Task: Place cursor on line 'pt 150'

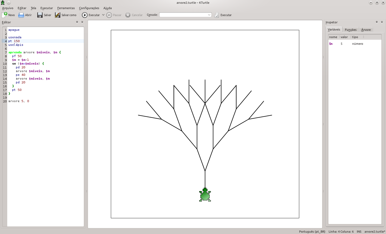Action: click(x=14, y=41)
